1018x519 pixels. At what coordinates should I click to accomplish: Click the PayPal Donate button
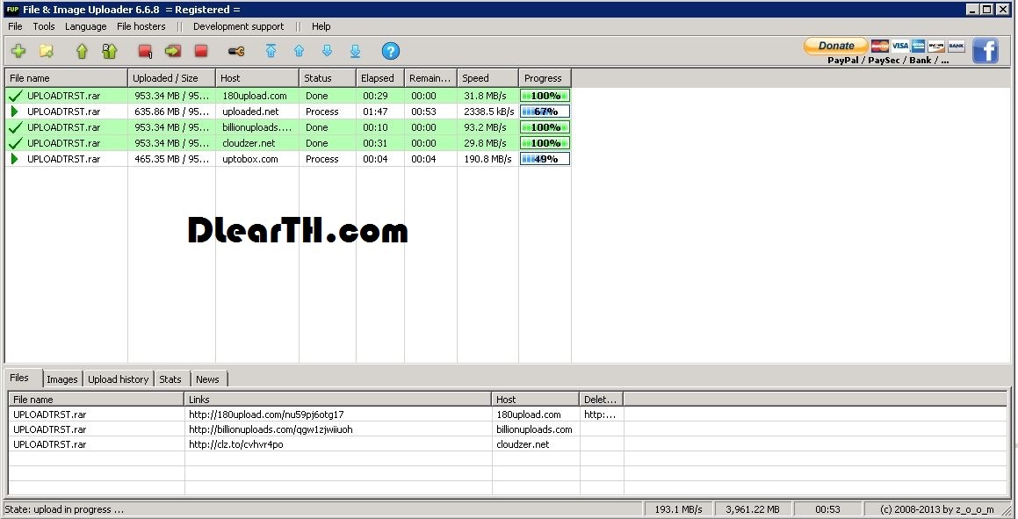pos(835,46)
